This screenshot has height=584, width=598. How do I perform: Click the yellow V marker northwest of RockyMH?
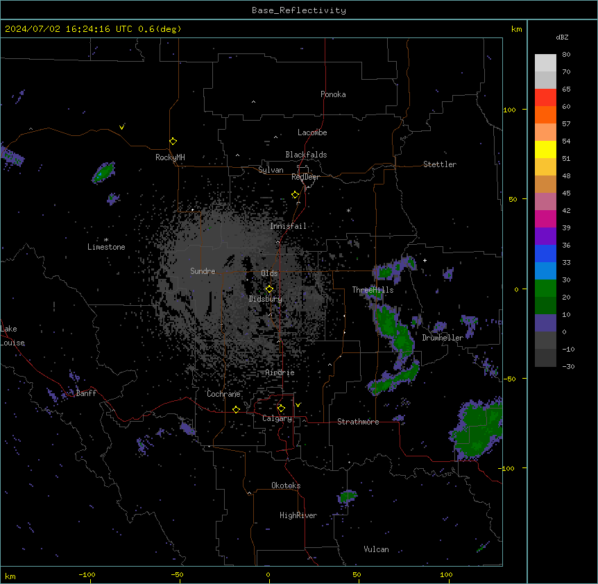coord(121,127)
